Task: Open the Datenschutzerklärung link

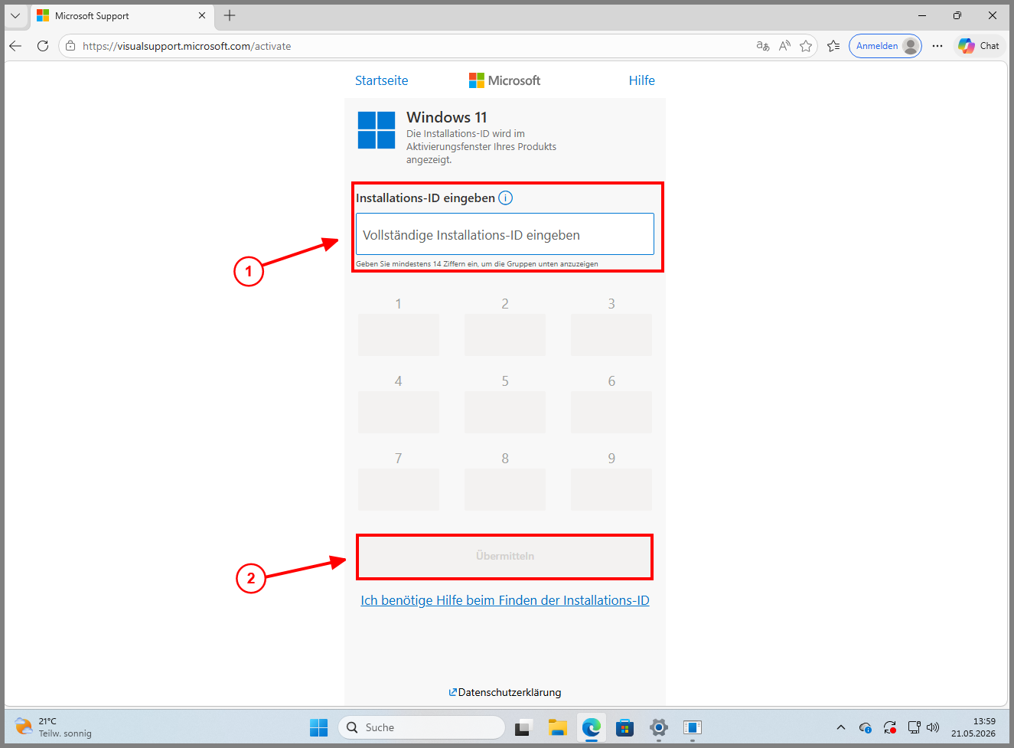Action: 505,692
